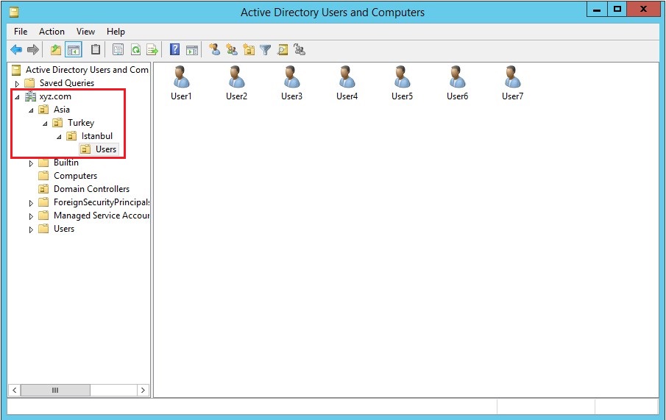Click the Find objects toolbar icon
The height and width of the screenshot is (420, 666).
click(283, 50)
